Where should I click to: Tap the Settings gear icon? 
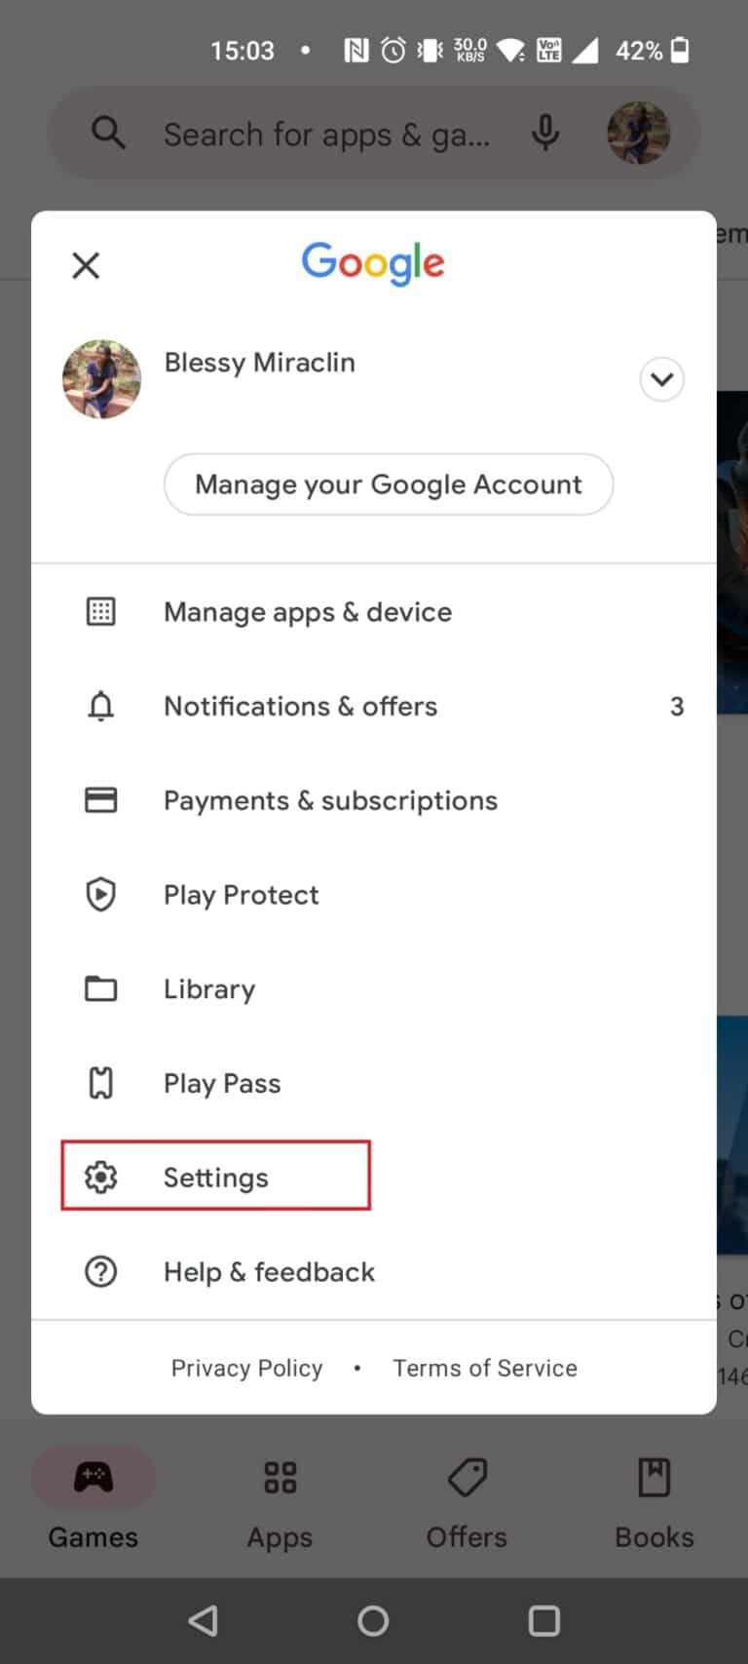pyautogui.click(x=100, y=1177)
